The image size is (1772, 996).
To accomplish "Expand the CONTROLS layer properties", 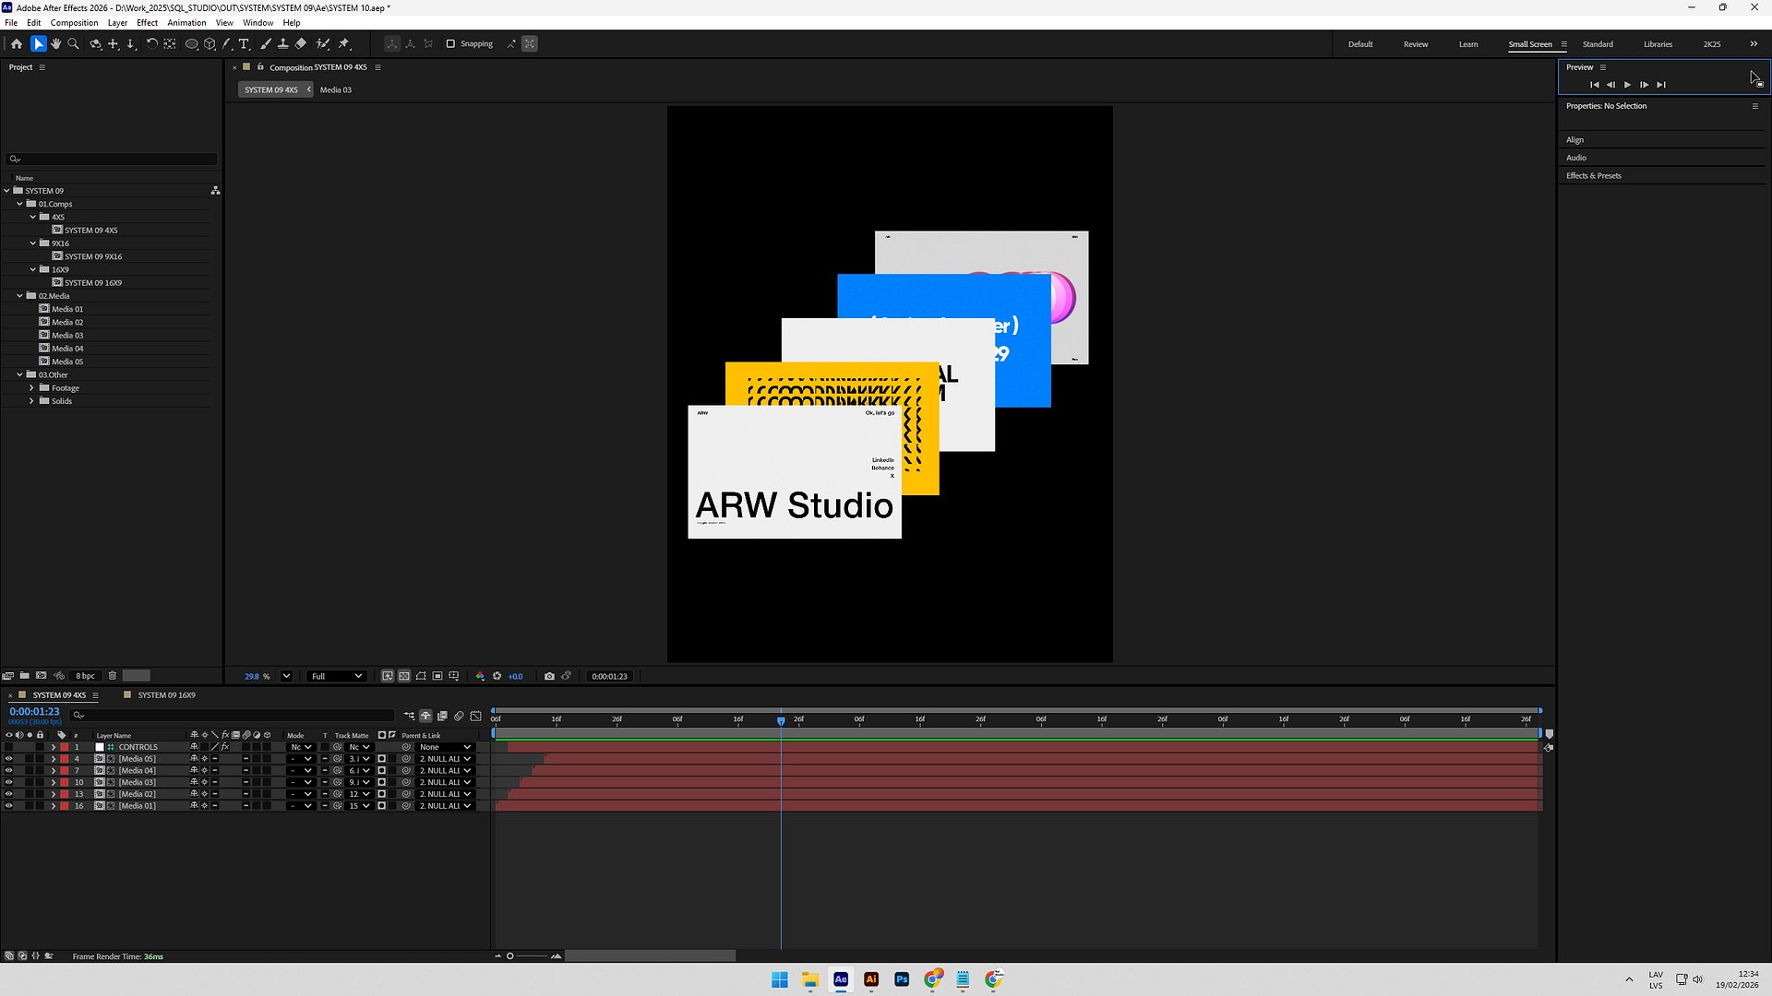I will (53, 747).
